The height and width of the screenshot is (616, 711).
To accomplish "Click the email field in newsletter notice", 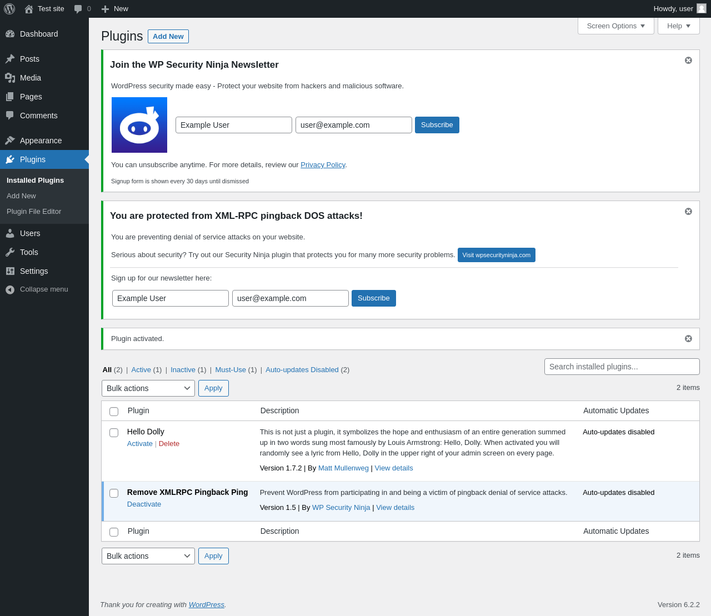I will [354, 125].
